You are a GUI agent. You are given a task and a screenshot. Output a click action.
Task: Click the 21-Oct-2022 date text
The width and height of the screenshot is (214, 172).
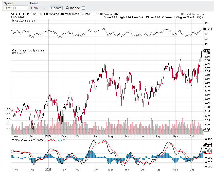pyautogui.click(x=18, y=17)
